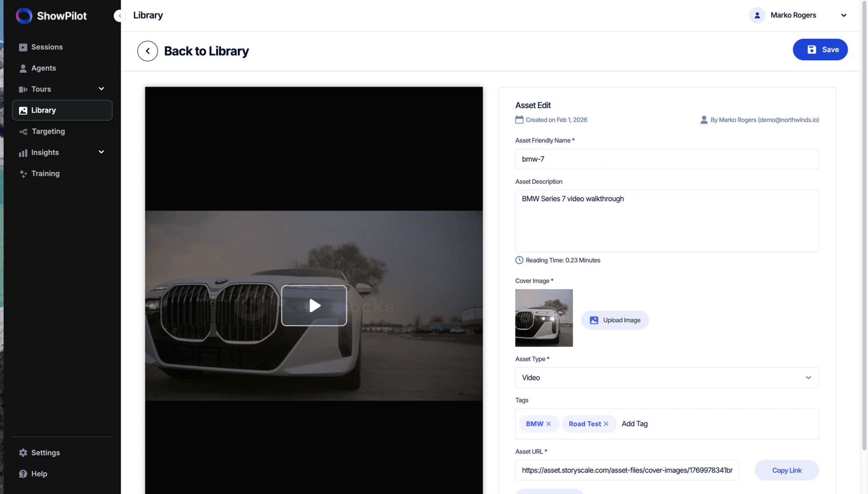
Task: Collapse the sidebar with arrow button
Action: 119,16
